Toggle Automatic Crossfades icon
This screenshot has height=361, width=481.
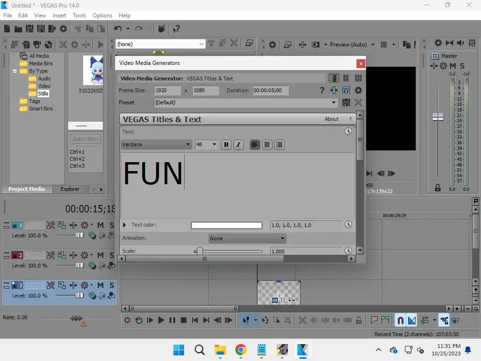coord(412,321)
